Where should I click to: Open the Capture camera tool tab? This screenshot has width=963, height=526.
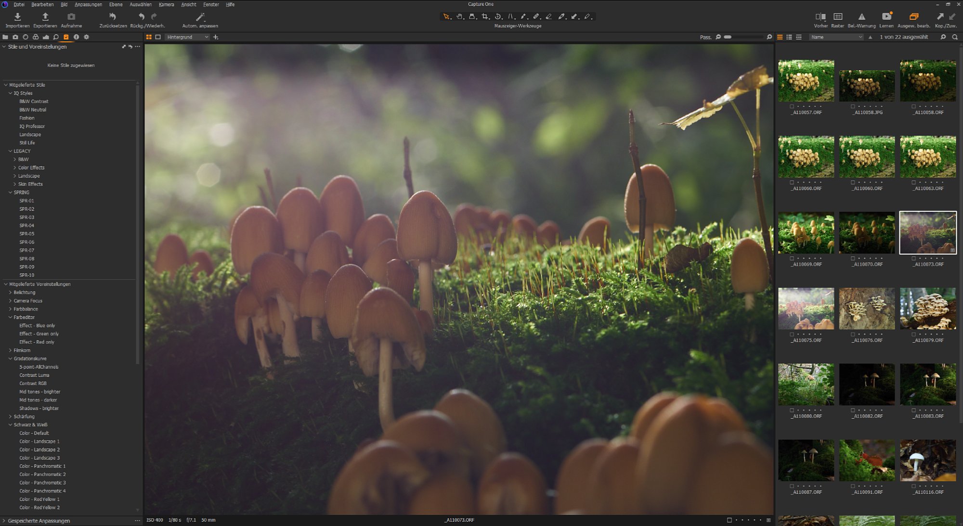click(x=15, y=37)
